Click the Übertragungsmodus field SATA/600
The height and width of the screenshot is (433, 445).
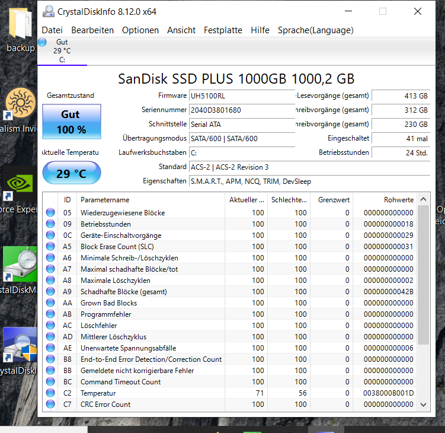point(242,139)
